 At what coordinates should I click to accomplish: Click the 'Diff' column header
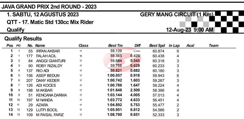(138, 46)
